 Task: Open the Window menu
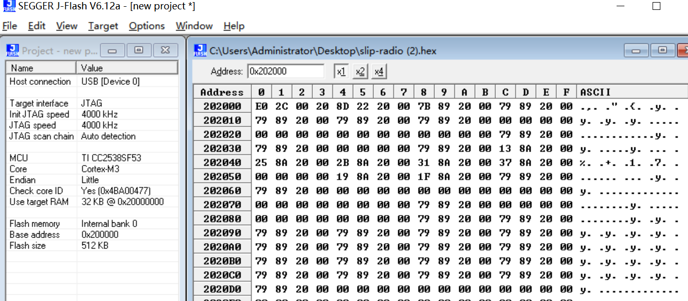coord(194,26)
